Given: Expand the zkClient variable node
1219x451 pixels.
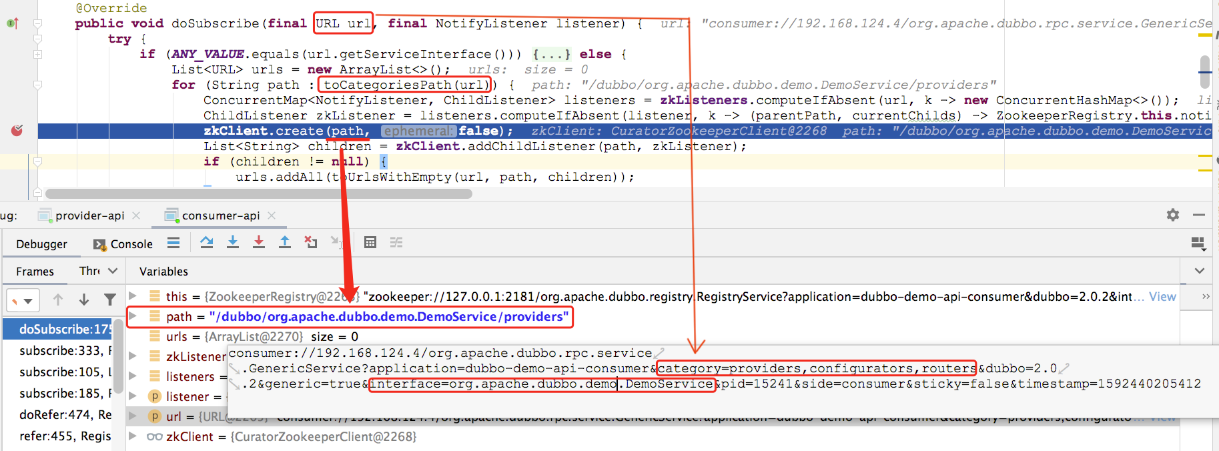Looking at the screenshot, I should tap(133, 436).
